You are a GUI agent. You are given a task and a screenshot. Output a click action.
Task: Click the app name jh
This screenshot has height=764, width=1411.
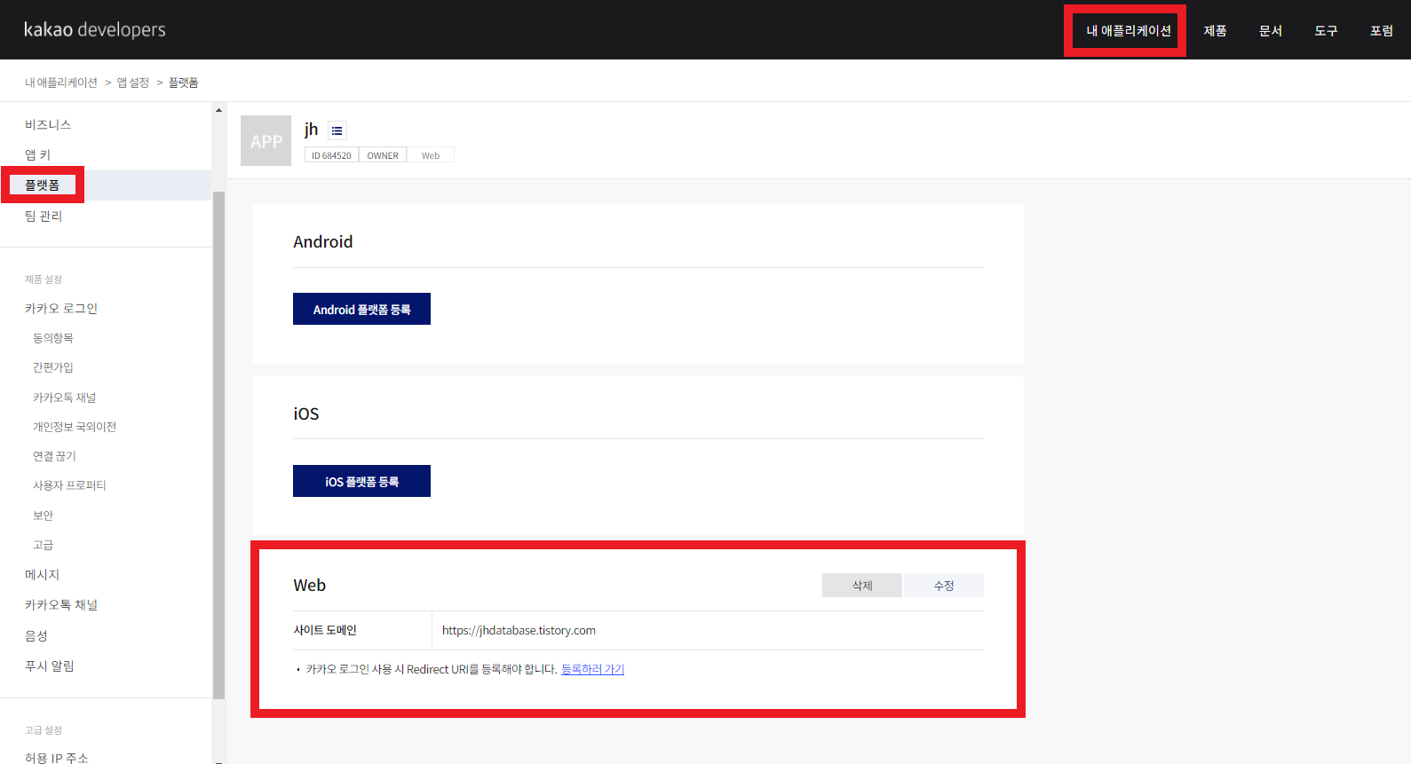pyautogui.click(x=311, y=130)
